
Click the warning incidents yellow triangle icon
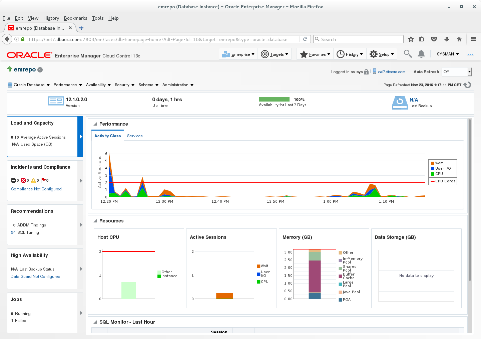33,180
